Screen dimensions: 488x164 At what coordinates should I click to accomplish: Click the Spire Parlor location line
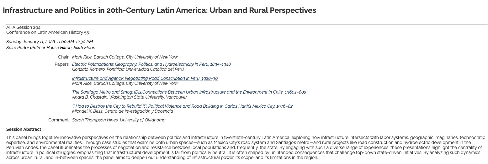[x=51, y=48]
